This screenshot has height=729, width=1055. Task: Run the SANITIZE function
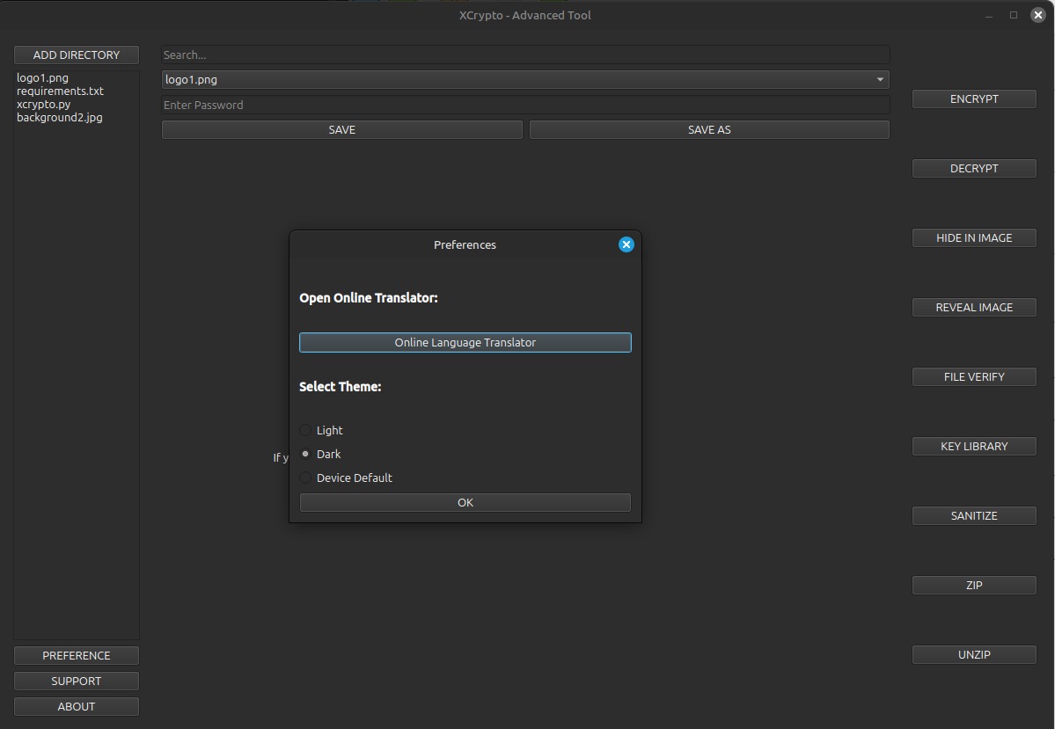973,516
